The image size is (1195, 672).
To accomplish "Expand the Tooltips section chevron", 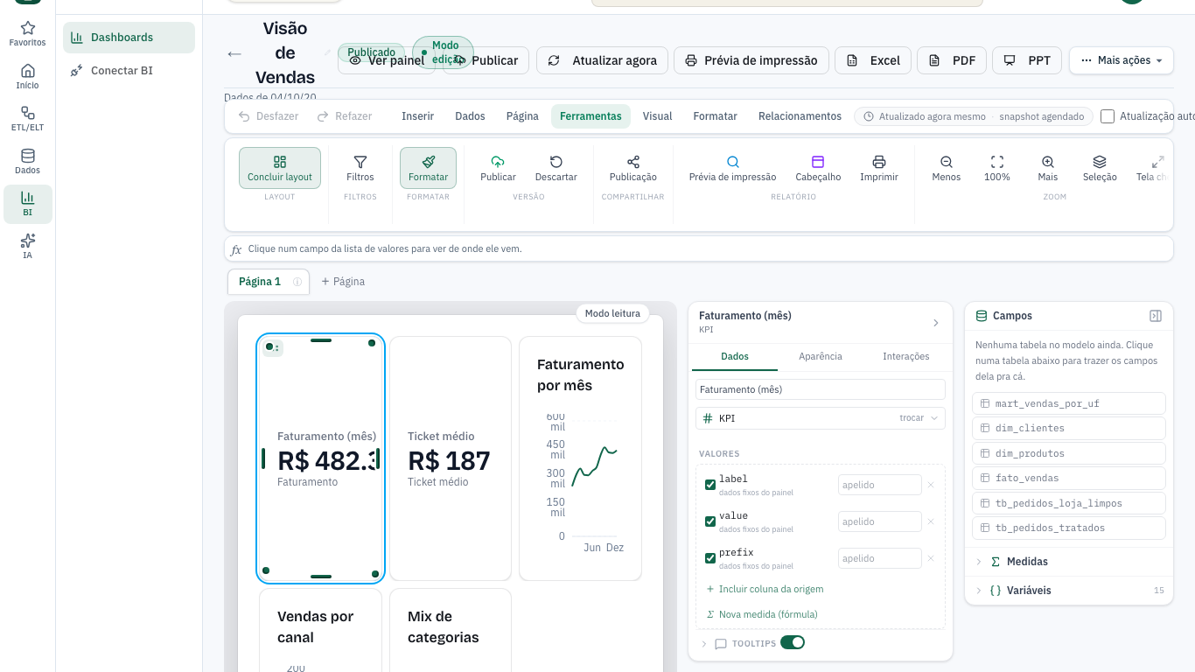I will tap(703, 643).
